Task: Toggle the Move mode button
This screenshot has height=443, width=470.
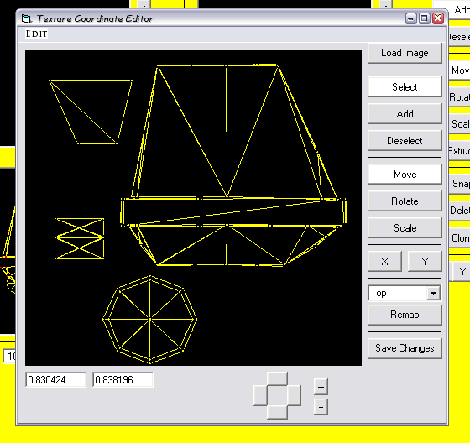Action: click(x=405, y=175)
